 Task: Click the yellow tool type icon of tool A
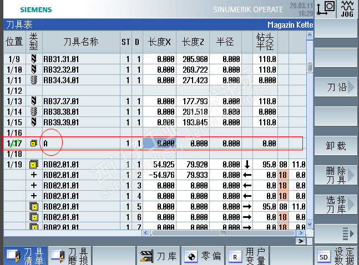point(34,144)
